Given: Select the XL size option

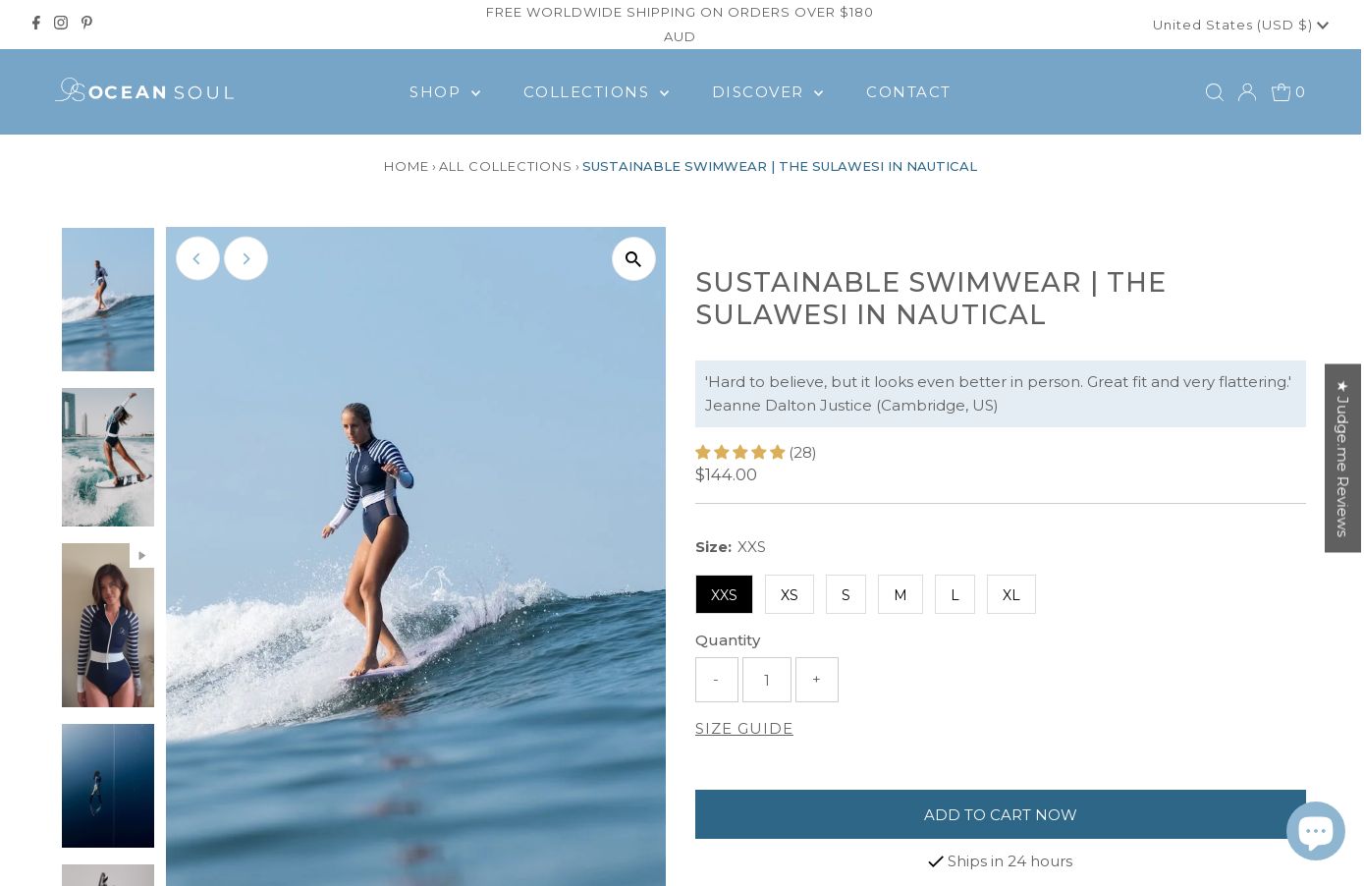Looking at the screenshot, I should [1010, 595].
